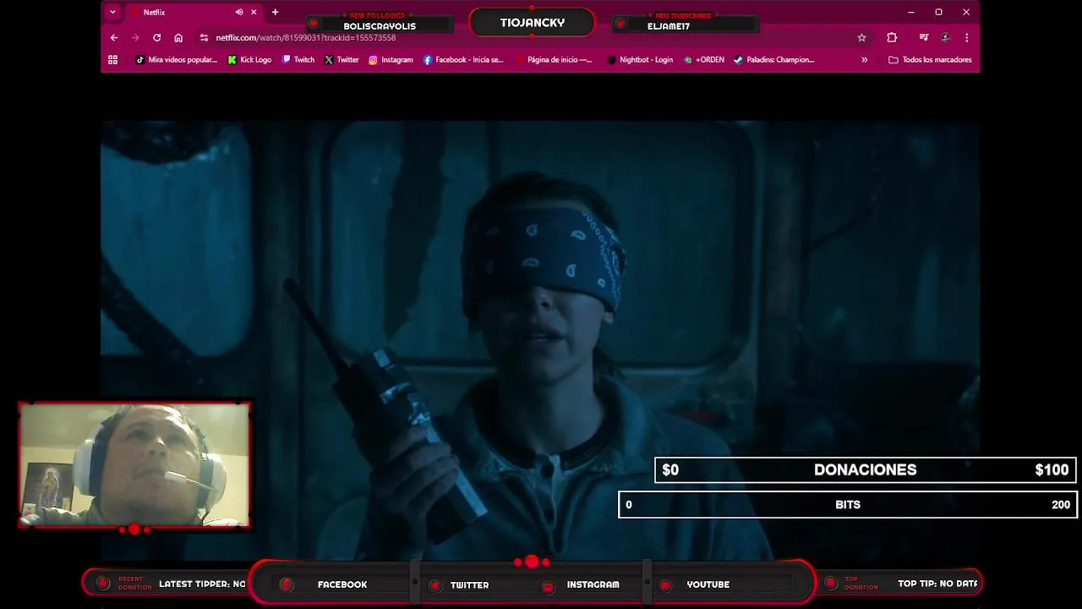Open 'Página de inicio' bookmark

[554, 60]
